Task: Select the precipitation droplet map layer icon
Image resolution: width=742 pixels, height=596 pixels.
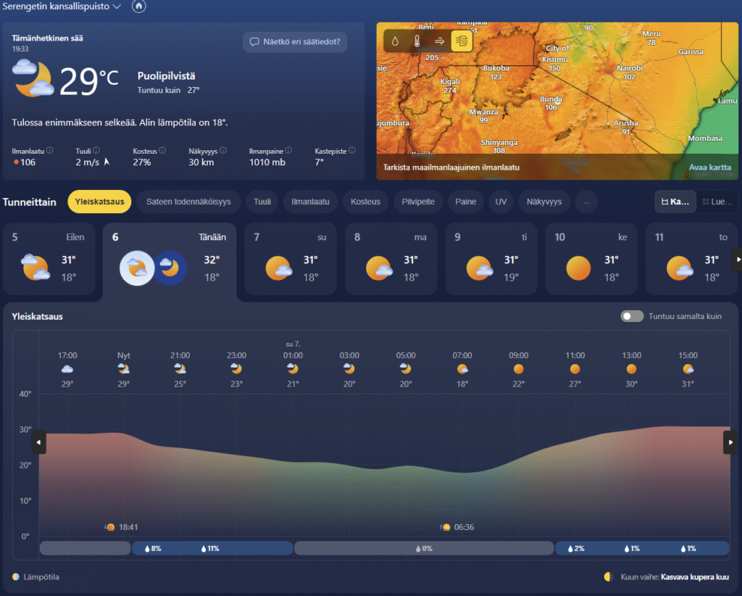Action: point(395,41)
